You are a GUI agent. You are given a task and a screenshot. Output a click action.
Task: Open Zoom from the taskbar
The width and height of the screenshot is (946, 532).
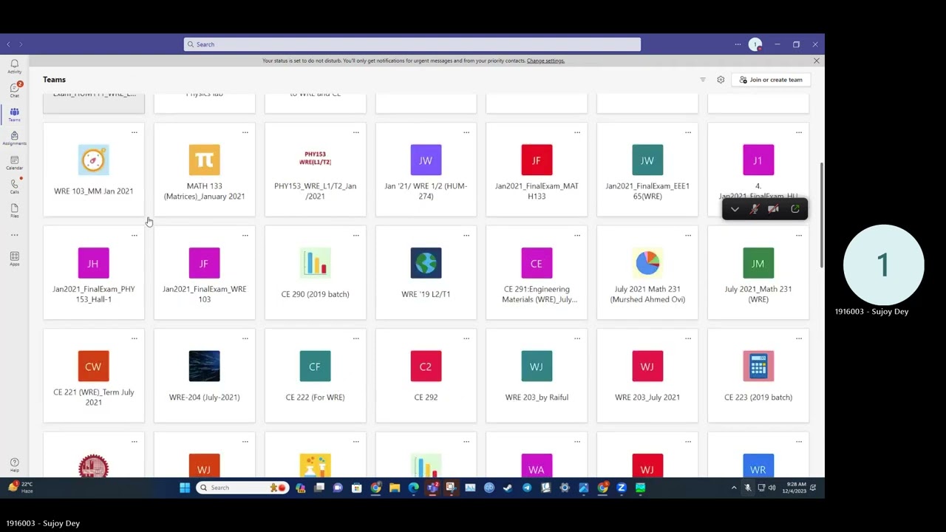tap(622, 488)
